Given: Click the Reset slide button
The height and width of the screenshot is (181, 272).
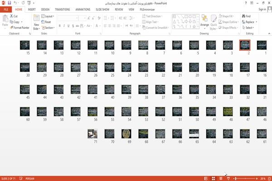Looking at the screenshot, I should 46,22.
